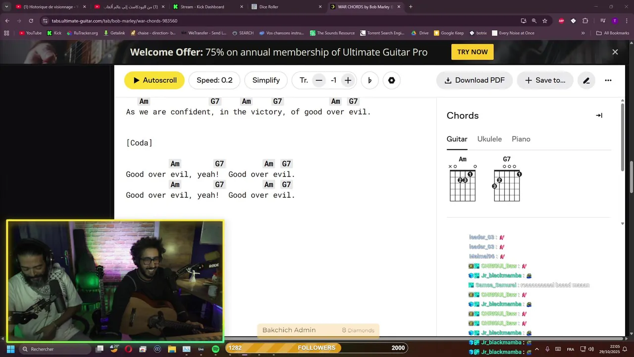This screenshot has width=634, height=357.
Task: Open the YouTube bookmark
Action: (x=30, y=33)
